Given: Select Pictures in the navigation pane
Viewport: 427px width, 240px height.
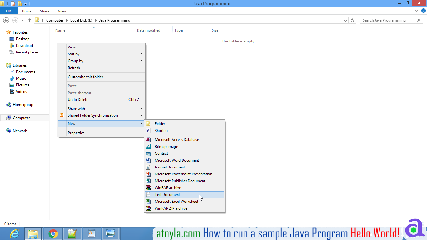Looking at the screenshot, I should (22, 85).
